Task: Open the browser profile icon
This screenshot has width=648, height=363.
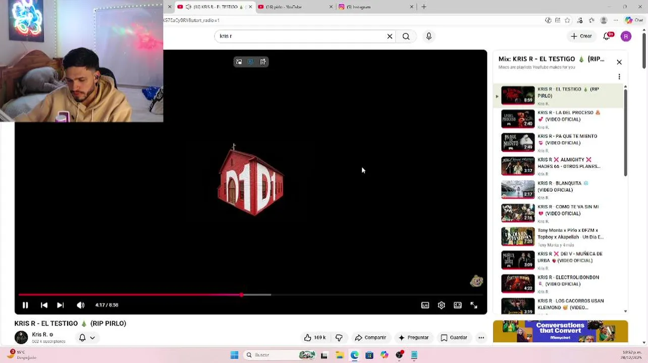Action: 604,21
